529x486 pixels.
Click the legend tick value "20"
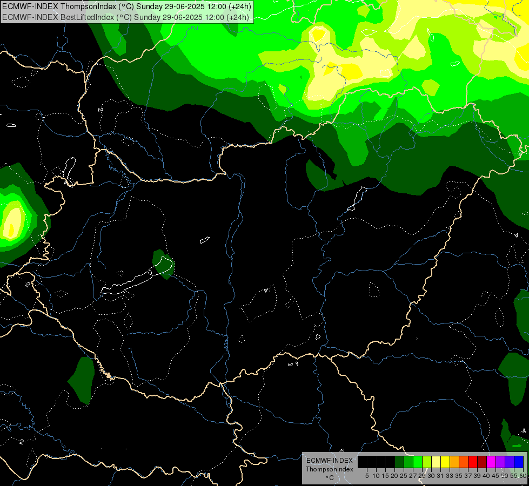394,476
